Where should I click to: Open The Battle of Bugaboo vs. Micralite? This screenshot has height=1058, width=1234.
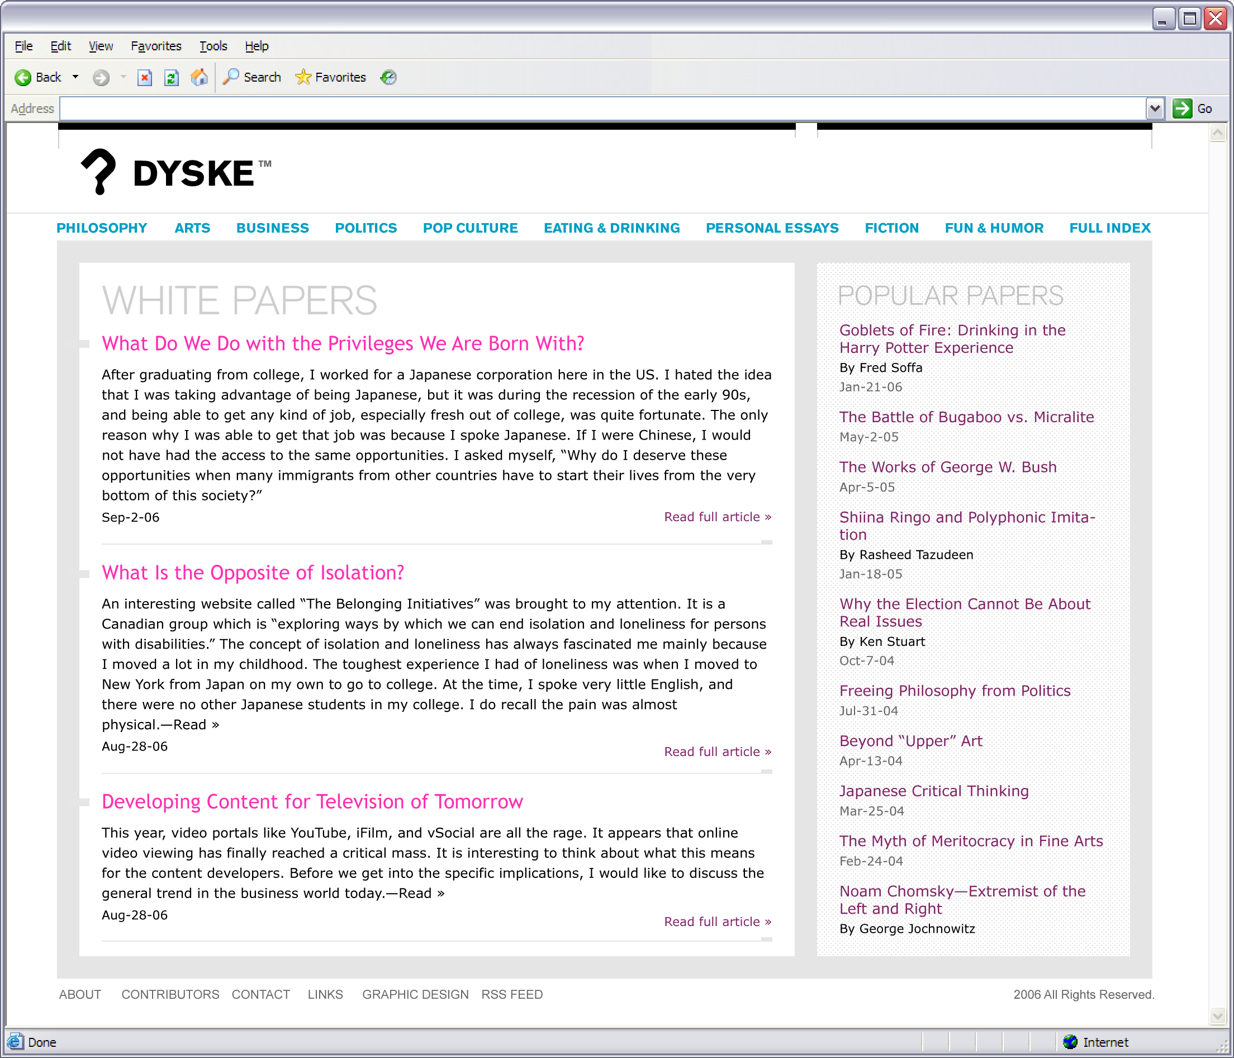pyautogui.click(x=967, y=417)
